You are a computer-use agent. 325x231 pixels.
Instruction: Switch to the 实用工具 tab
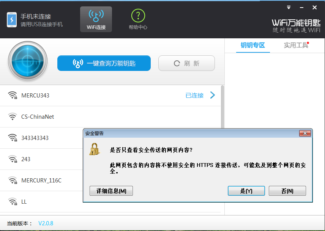click(x=296, y=45)
